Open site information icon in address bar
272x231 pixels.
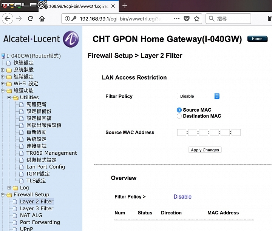[67, 18]
